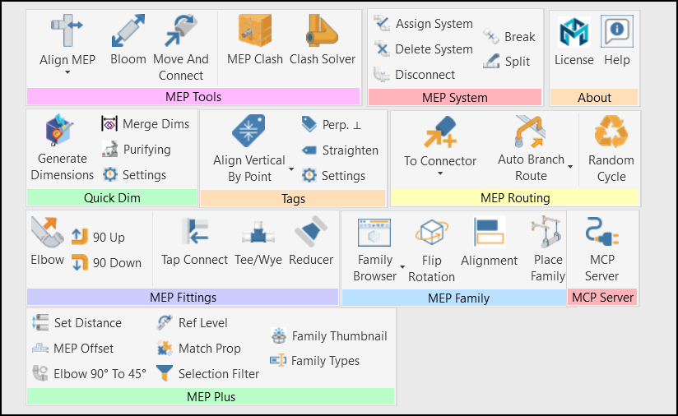The width and height of the screenshot is (678, 416).
Task: Select the Break tool
Action: [x=509, y=37]
